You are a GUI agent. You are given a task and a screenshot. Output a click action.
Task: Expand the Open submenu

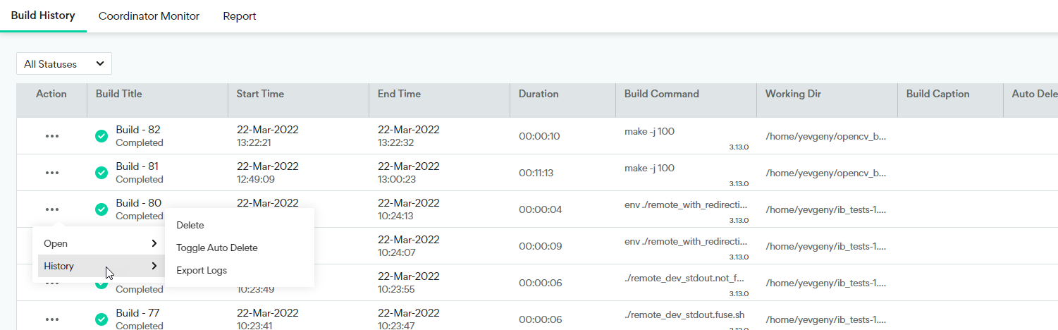(x=98, y=243)
